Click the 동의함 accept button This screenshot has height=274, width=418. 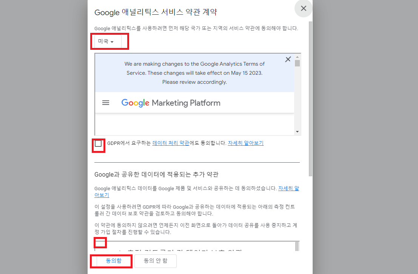[x=114, y=261]
